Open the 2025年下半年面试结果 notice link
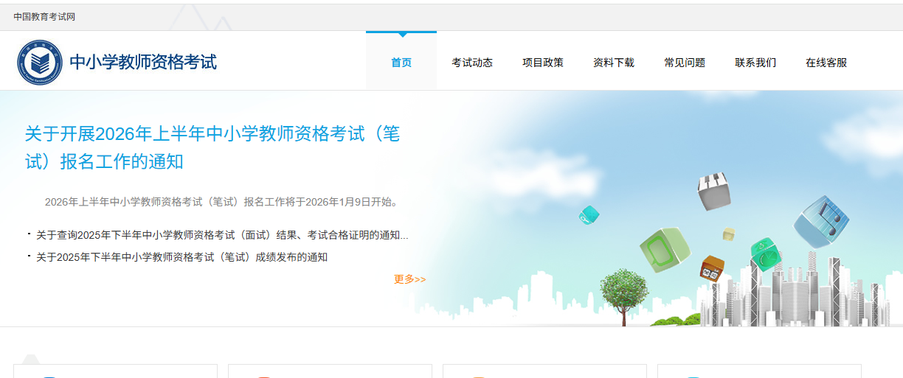This screenshot has width=903, height=378. pyautogui.click(x=221, y=235)
